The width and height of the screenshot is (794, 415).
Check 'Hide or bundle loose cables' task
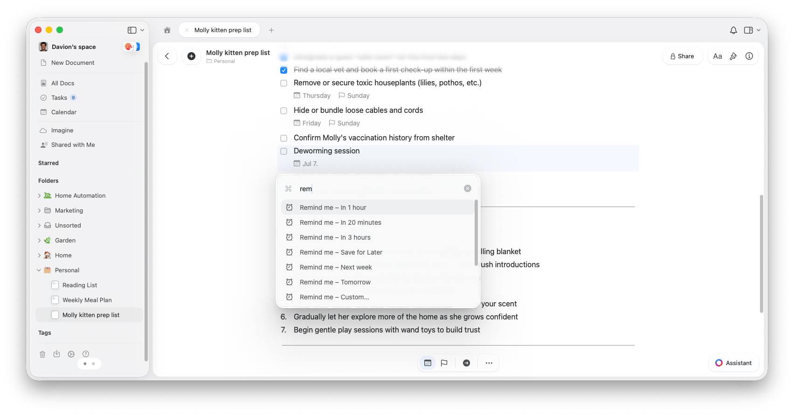pyautogui.click(x=283, y=111)
